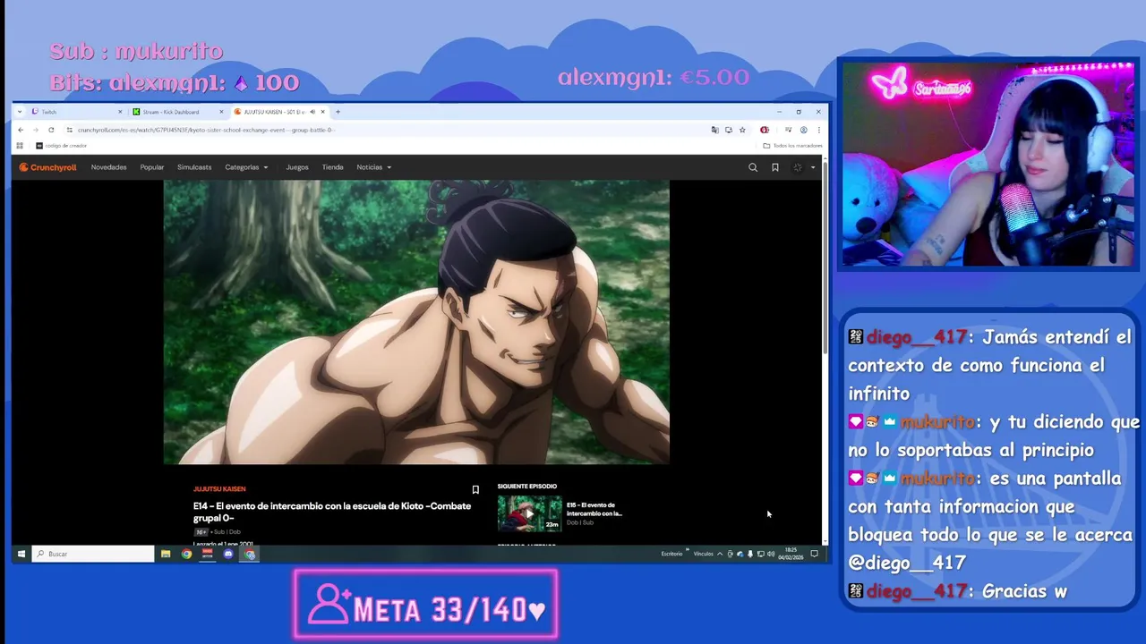Open the site information icon in the address bar
This screenshot has width=1146, height=644.
coord(70,130)
